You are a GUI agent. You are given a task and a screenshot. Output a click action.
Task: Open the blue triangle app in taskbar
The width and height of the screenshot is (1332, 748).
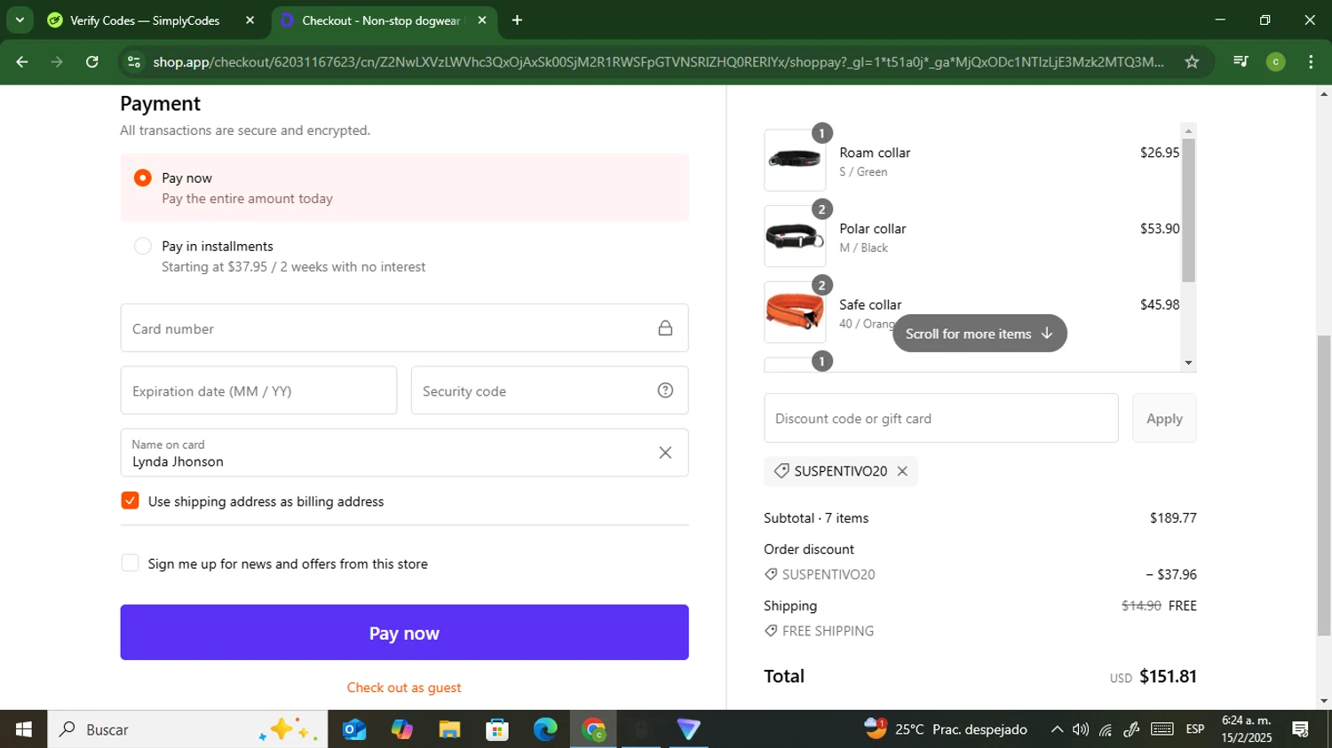(689, 729)
